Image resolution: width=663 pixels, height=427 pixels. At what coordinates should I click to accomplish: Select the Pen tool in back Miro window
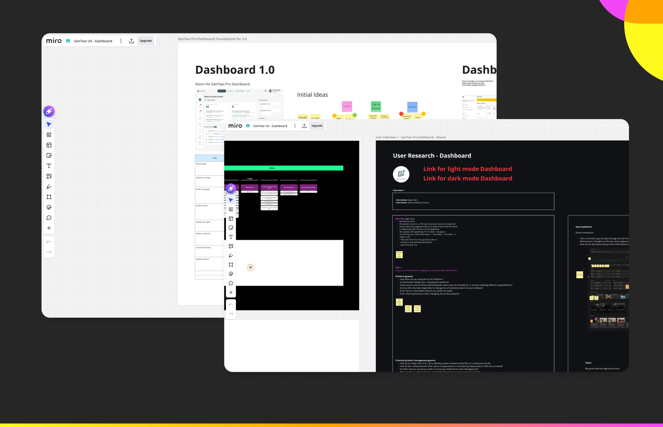coord(49,187)
